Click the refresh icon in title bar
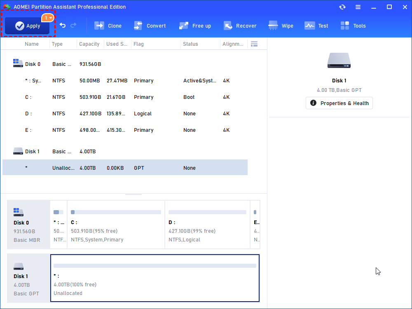 pos(342,7)
